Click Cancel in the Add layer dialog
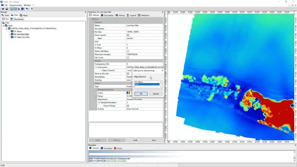The image size is (297, 167). coord(156,94)
